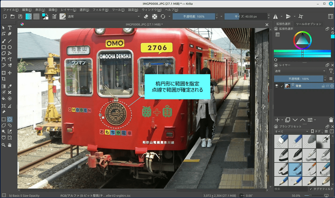Adjust the 不透明度 slider in toolbar

pyautogui.click(x=194, y=16)
